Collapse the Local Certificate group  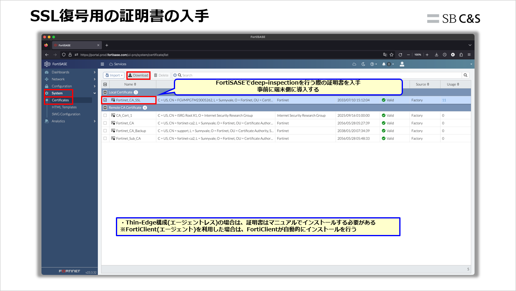coord(104,92)
